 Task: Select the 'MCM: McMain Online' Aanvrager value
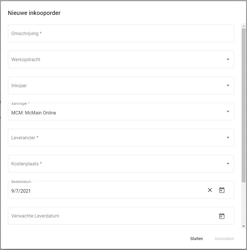coord(34,113)
